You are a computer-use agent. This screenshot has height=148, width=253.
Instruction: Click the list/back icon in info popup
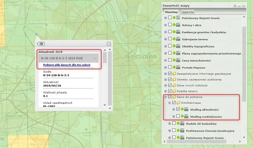(41, 43)
